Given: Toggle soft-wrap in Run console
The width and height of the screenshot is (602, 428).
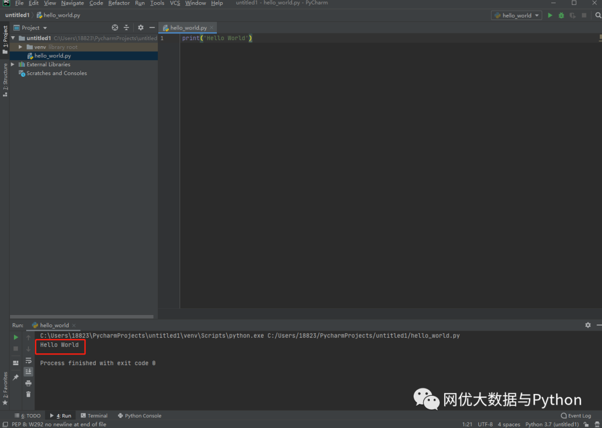Looking at the screenshot, I should point(28,361).
